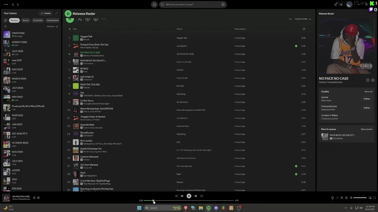Image resolution: width=378 pixels, height=212 pixels.
Task: Search in Your Library
Action: [x=5, y=26]
